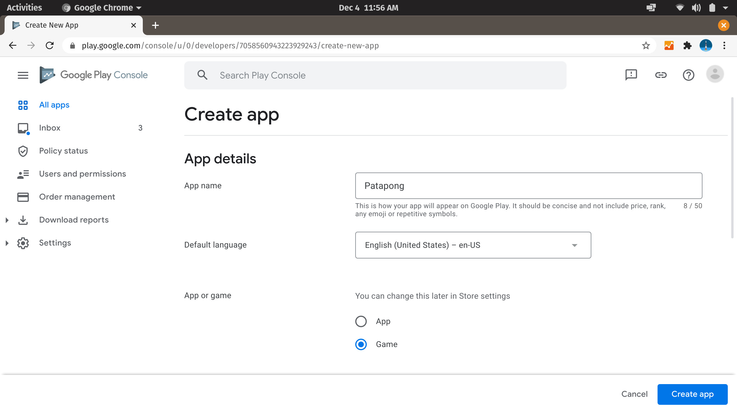This screenshot has height=414, width=737.
Task: Click the All apps grid icon
Action: (x=23, y=105)
